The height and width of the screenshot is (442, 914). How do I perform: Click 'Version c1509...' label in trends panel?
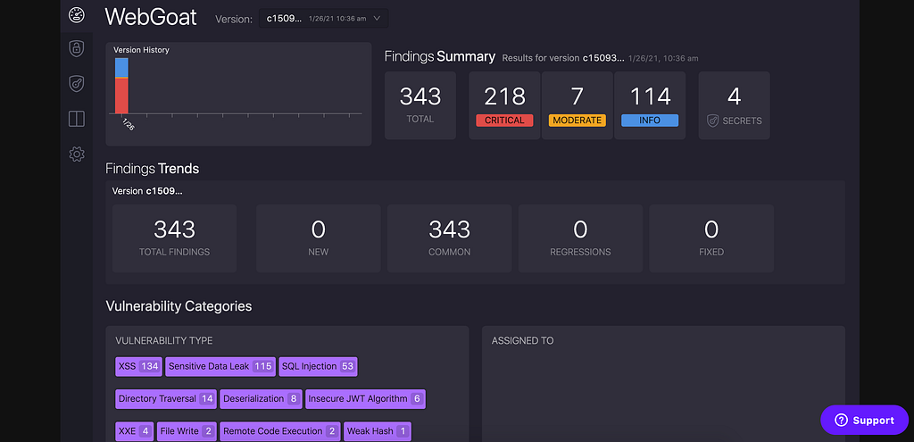[x=147, y=191]
